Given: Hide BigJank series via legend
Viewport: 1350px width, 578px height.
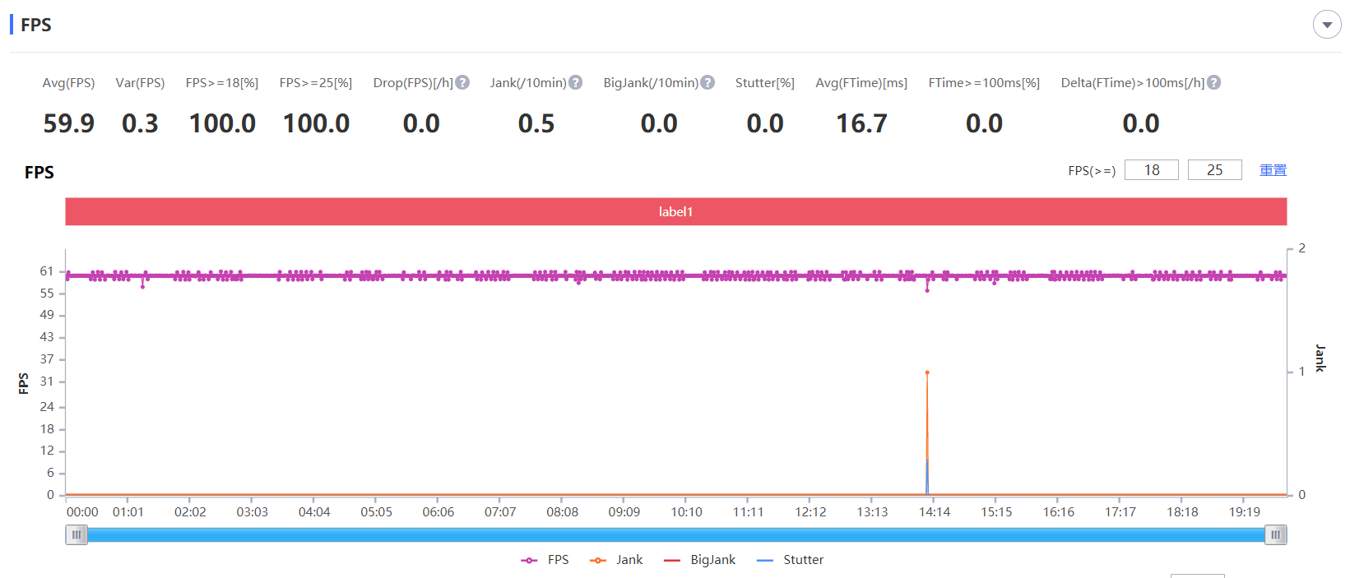Looking at the screenshot, I should pyautogui.click(x=699, y=560).
